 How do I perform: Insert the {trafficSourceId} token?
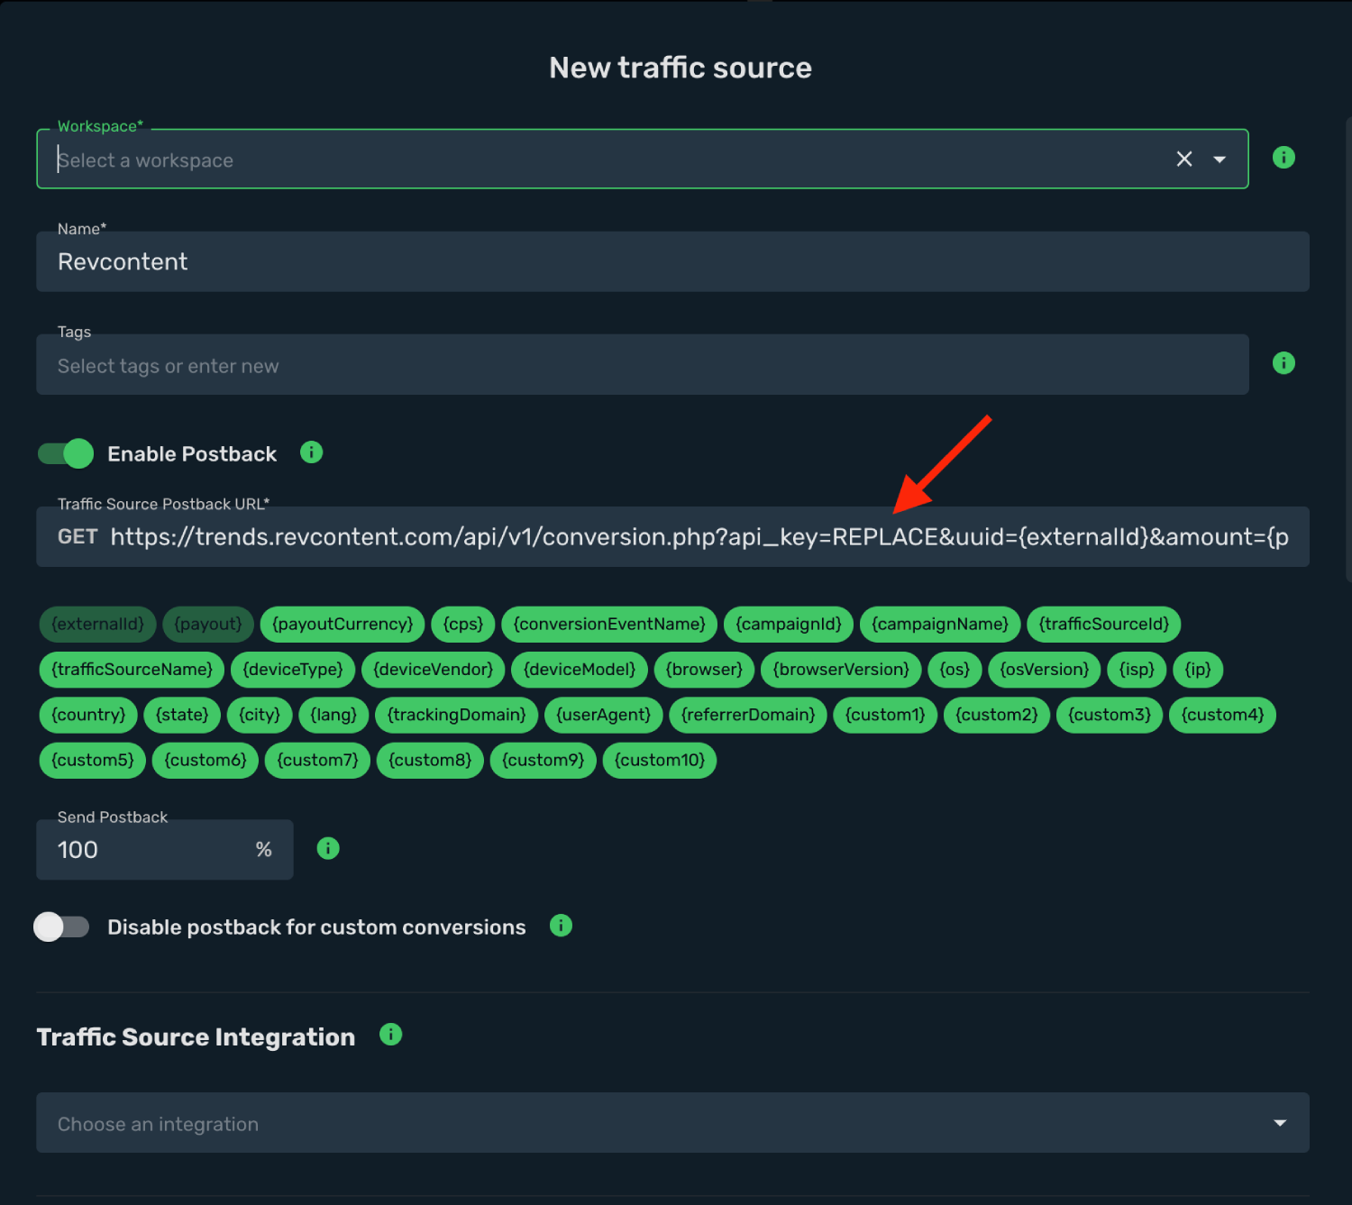1104,625
